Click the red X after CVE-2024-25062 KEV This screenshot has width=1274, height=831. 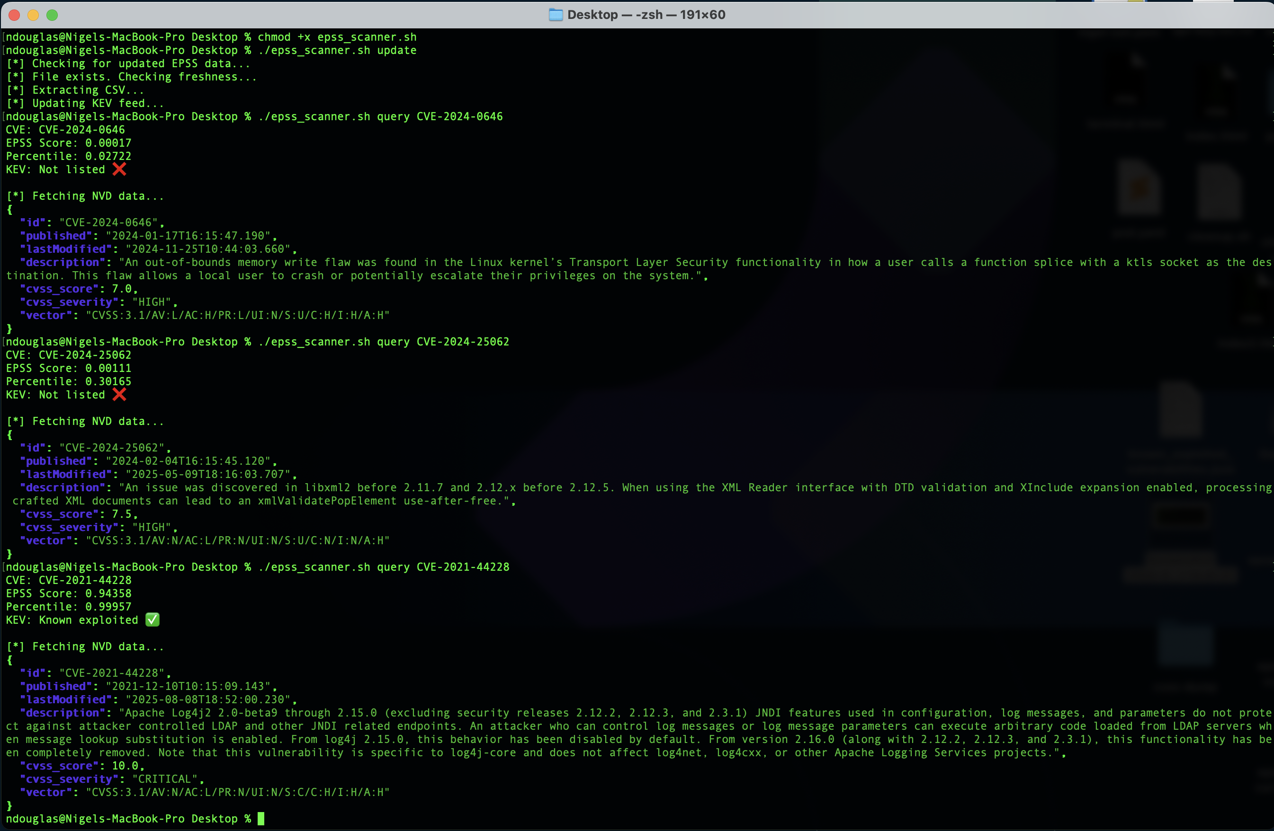119,395
